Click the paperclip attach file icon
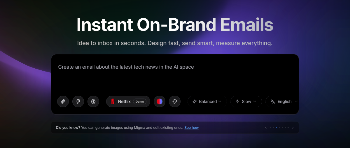Viewport: 350px width, 148px height. pyautogui.click(x=63, y=101)
